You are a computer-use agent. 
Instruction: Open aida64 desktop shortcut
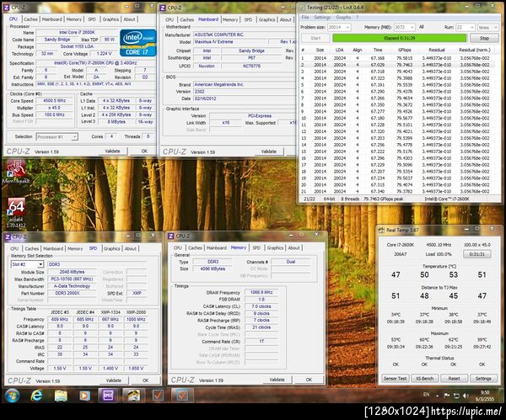(16, 213)
